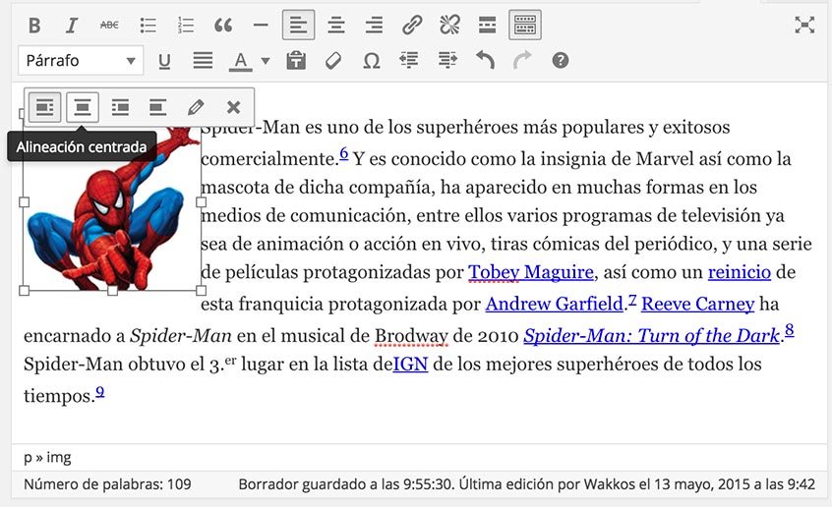
Task: Align text right in main toolbar
Action: point(374,25)
